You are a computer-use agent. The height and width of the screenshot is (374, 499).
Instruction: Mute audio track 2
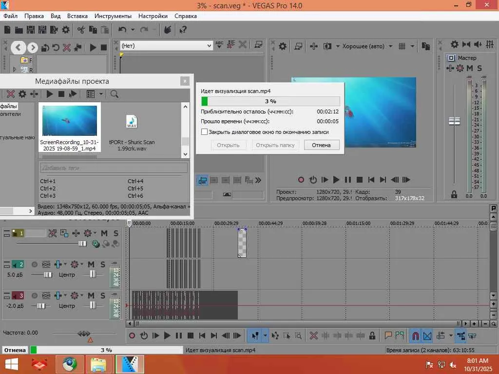91,264
